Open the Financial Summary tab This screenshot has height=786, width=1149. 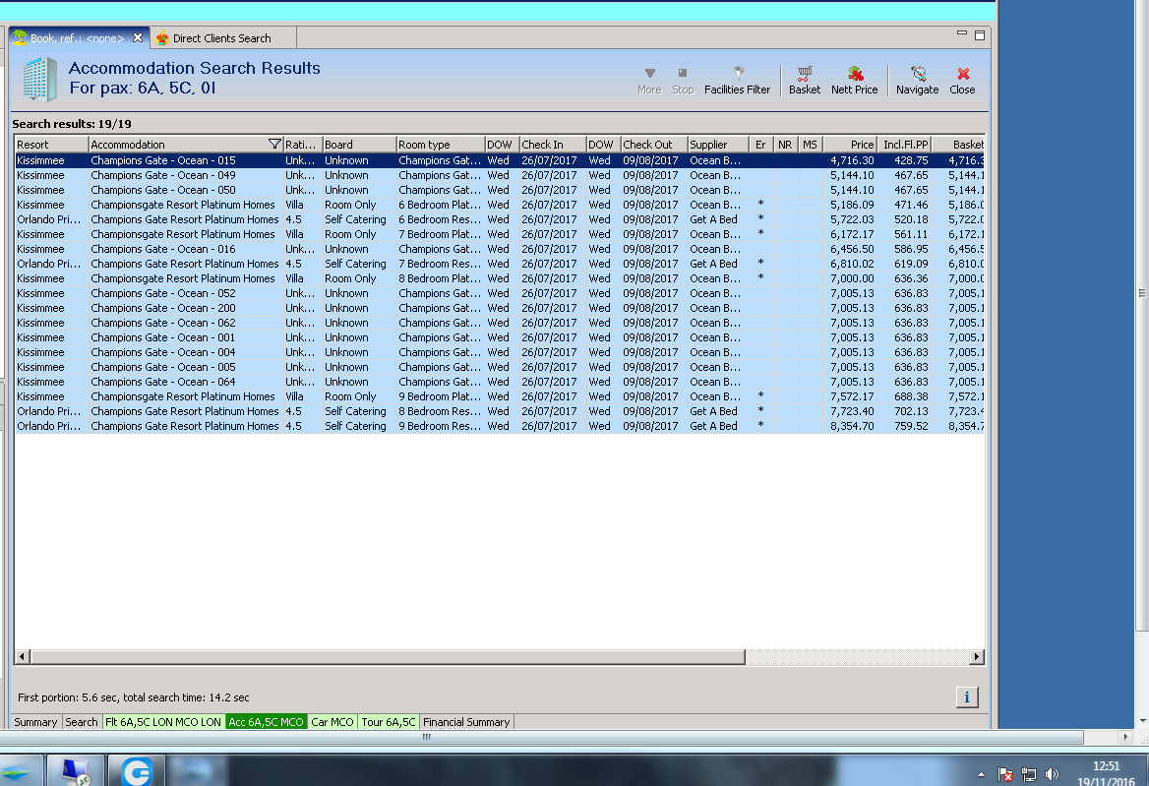coord(466,721)
